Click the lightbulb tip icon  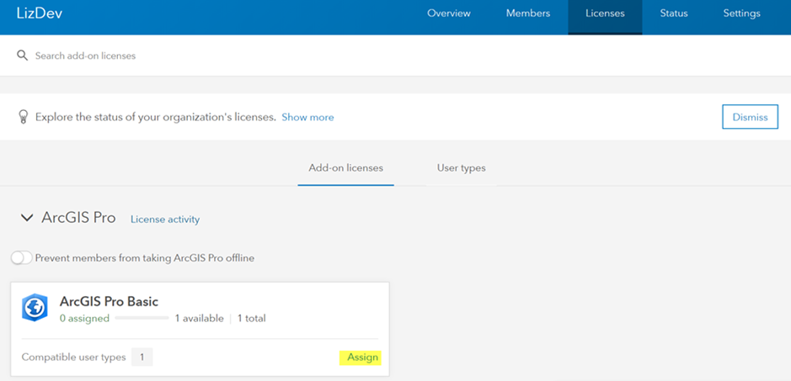23,117
